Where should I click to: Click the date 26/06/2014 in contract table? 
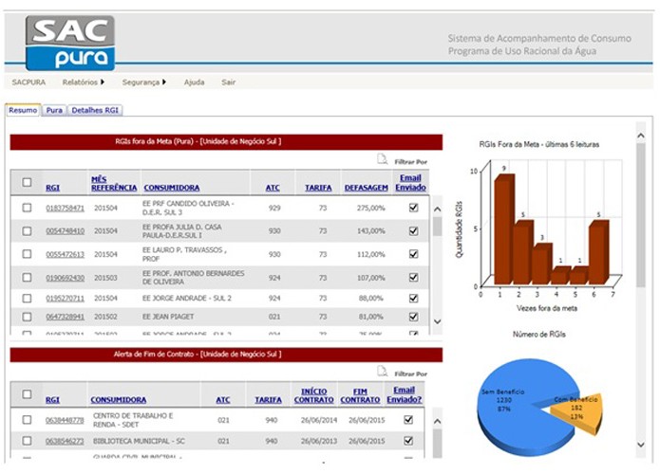pos(319,420)
